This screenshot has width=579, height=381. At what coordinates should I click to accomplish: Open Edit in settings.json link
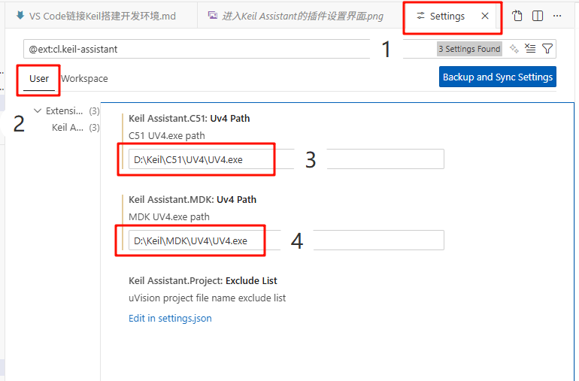170,318
